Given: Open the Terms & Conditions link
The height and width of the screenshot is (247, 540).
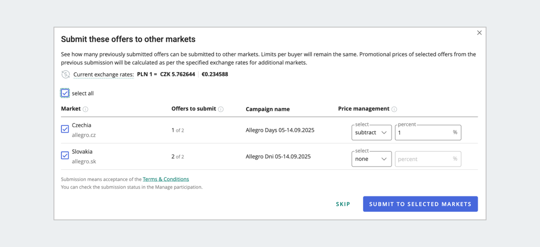Looking at the screenshot, I should 166,179.
